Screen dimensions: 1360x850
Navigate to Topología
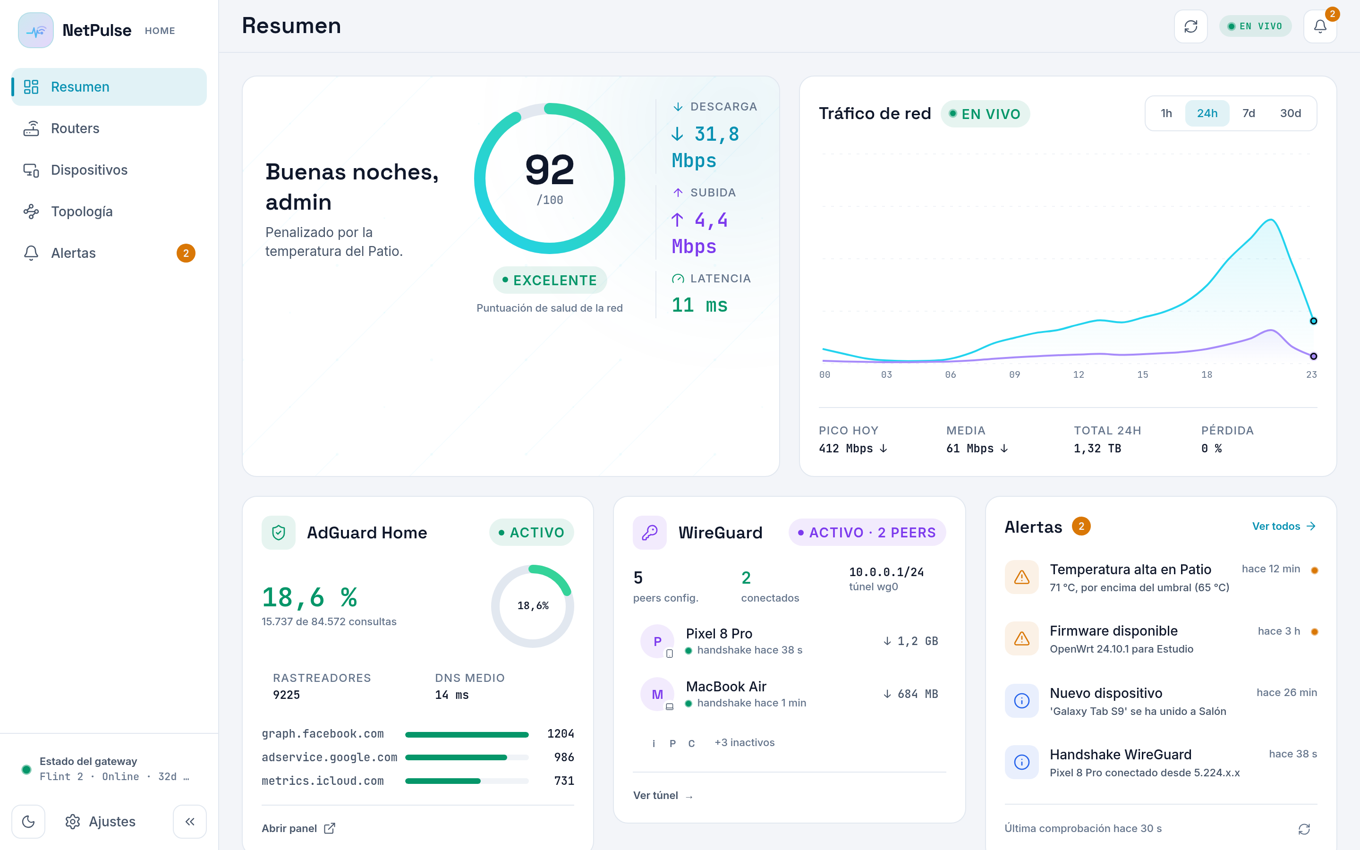(x=109, y=212)
